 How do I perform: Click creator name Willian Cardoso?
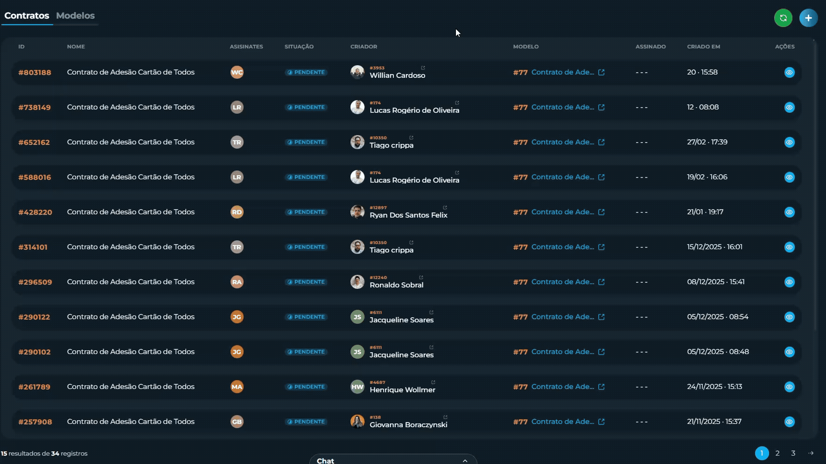click(397, 75)
